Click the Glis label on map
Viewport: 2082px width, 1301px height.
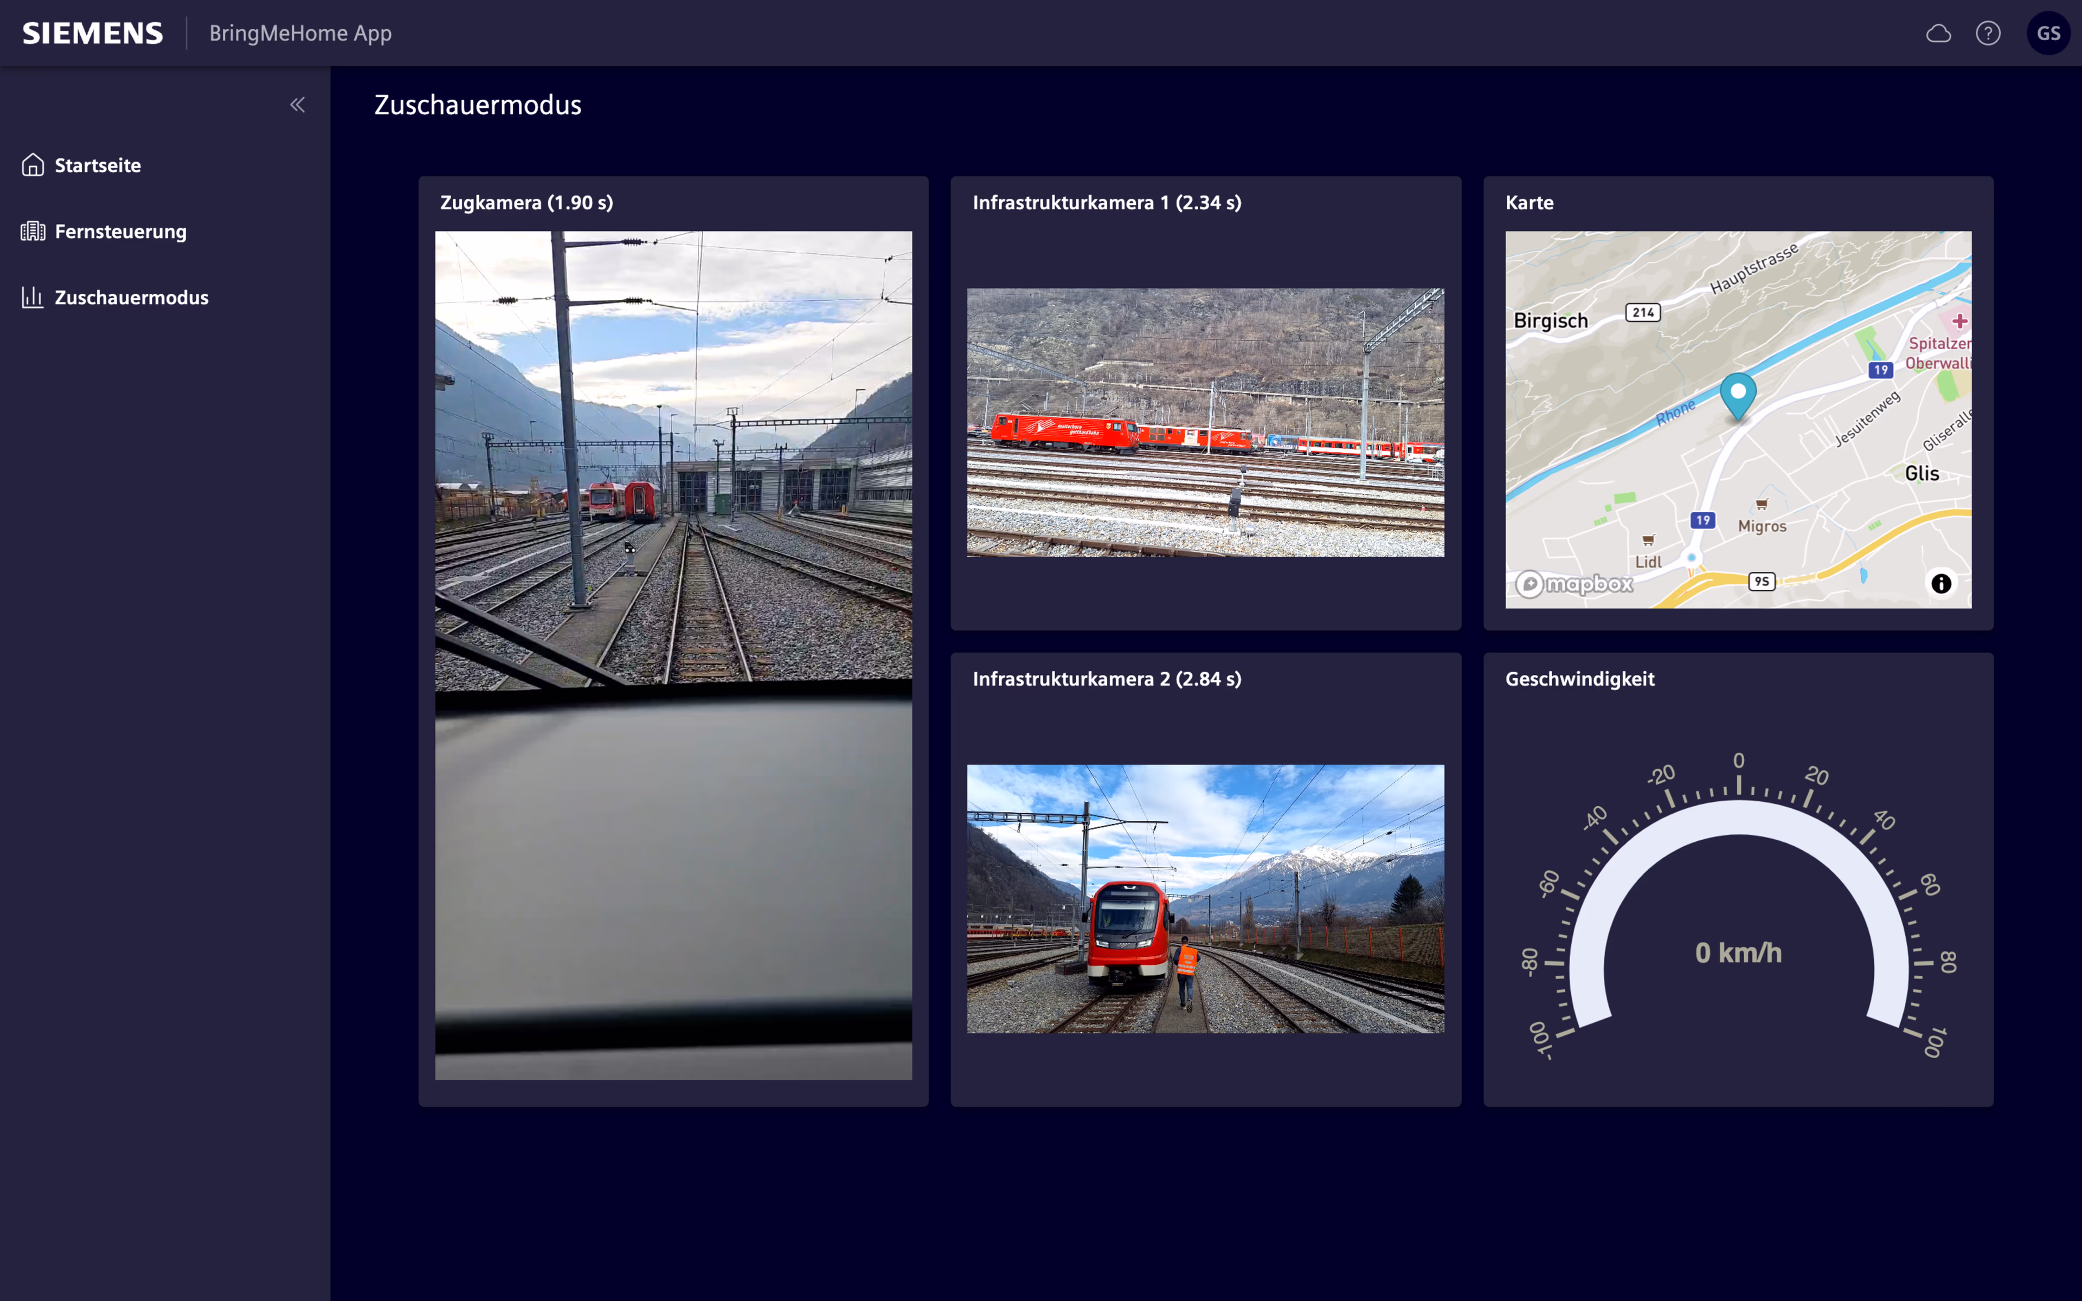tap(1921, 473)
